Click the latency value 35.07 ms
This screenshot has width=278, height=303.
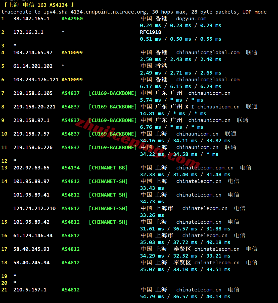[x=152, y=269]
